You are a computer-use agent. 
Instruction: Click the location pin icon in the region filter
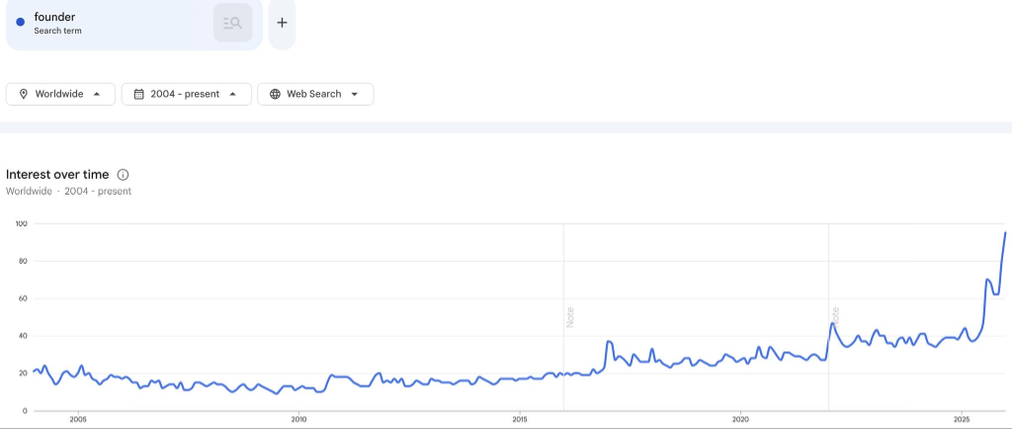point(23,94)
